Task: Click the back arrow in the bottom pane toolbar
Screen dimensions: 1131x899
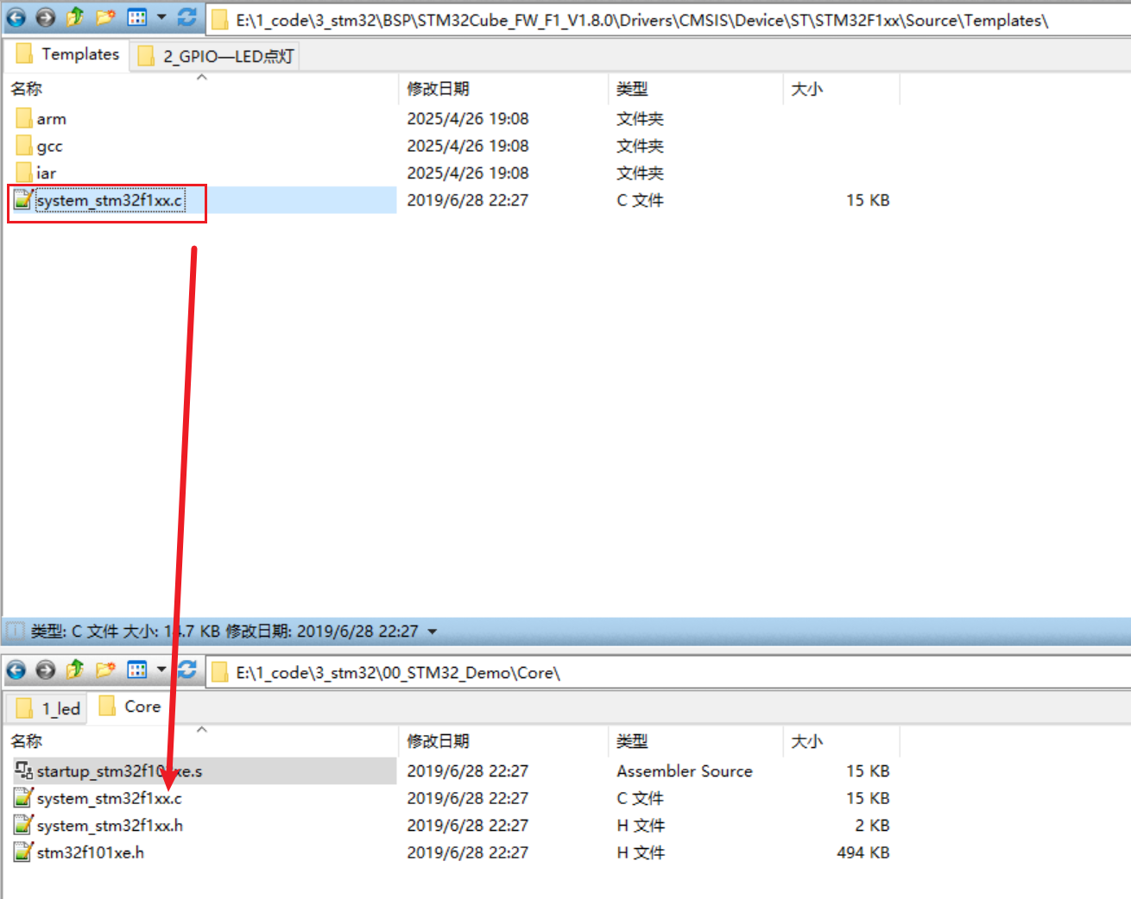Action: point(17,670)
